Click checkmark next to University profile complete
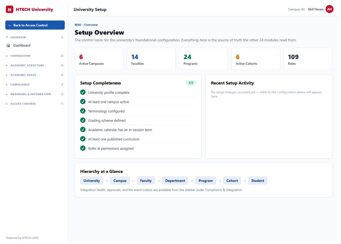This screenshot has width=341, height=244. [83, 92]
